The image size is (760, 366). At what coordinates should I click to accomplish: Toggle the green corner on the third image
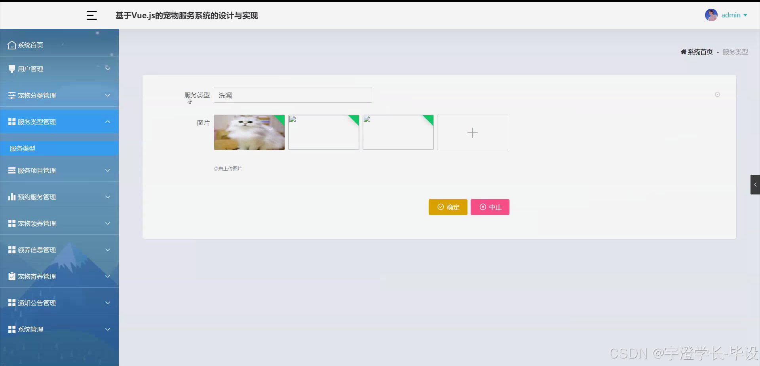click(428, 119)
